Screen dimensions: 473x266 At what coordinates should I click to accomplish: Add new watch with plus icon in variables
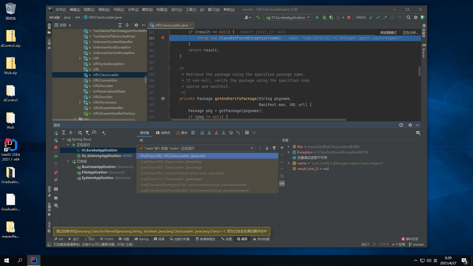point(282,148)
